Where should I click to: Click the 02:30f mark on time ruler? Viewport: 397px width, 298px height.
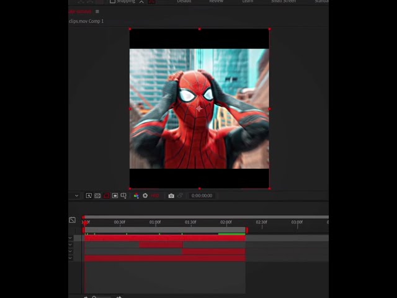pyautogui.click(x=261, y=222)
